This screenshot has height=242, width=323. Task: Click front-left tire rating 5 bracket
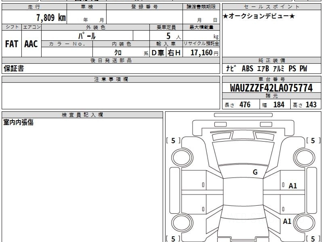click(x=173, y=140)
